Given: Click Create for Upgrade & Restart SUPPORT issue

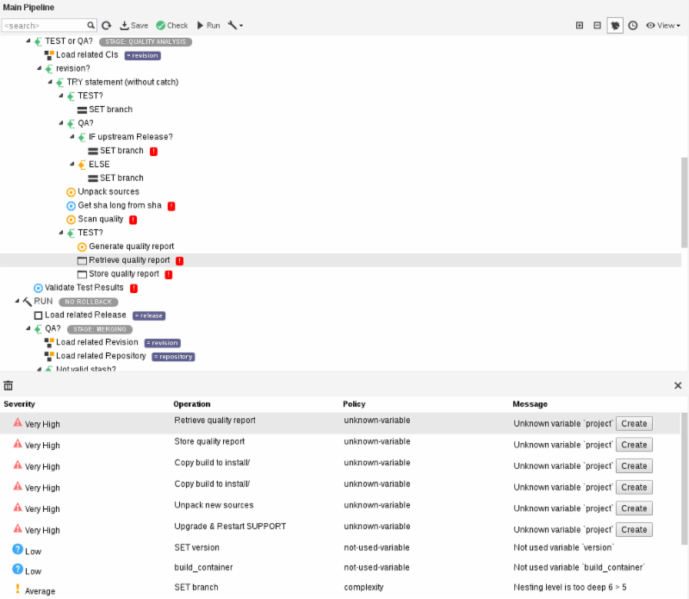Looking at the screenshot, I should click(634, 529).
